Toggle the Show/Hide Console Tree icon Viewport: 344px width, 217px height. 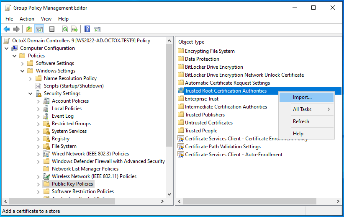click(39, 29)
